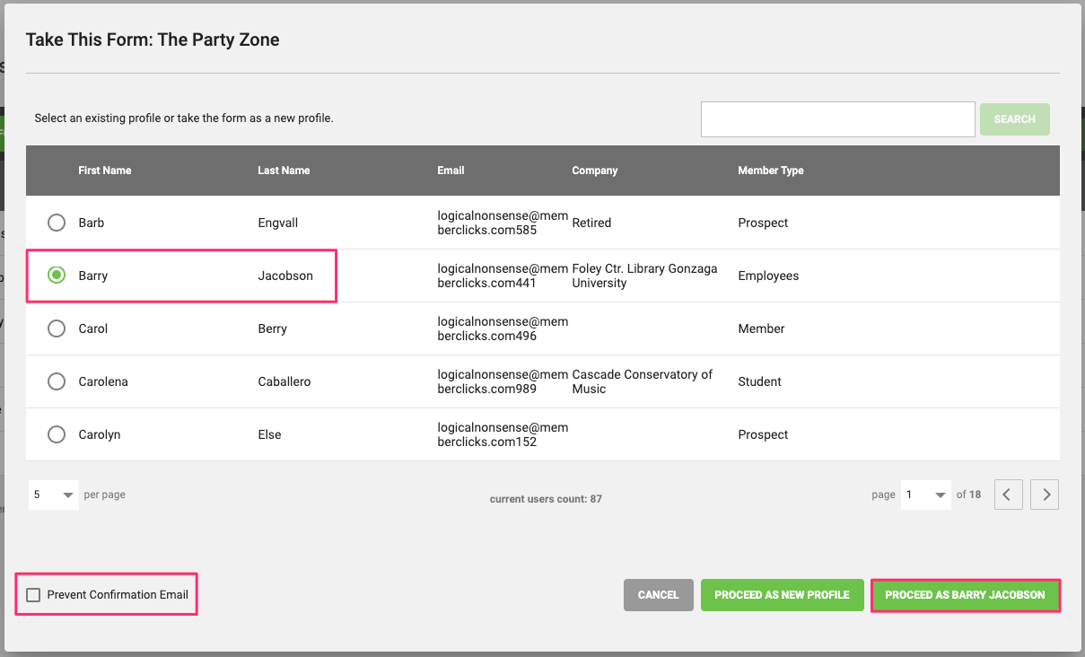
Task: Click Proceed As Barry Jacobson
Action: pos(965,594)
